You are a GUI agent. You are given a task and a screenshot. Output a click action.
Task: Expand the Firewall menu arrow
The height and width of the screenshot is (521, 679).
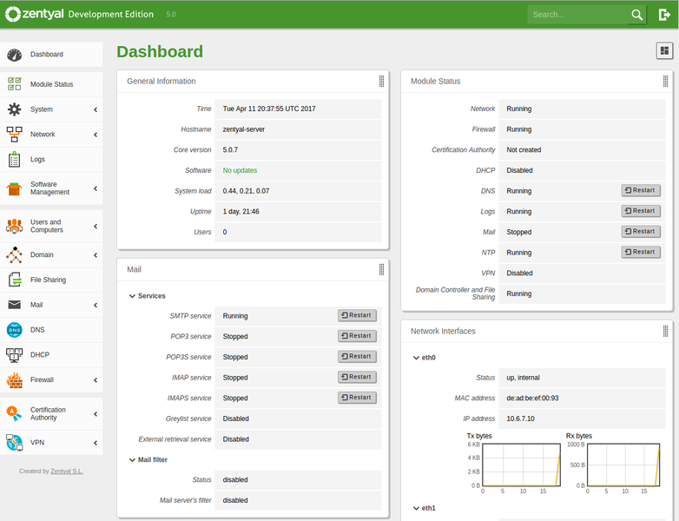(x=96, y=379)
